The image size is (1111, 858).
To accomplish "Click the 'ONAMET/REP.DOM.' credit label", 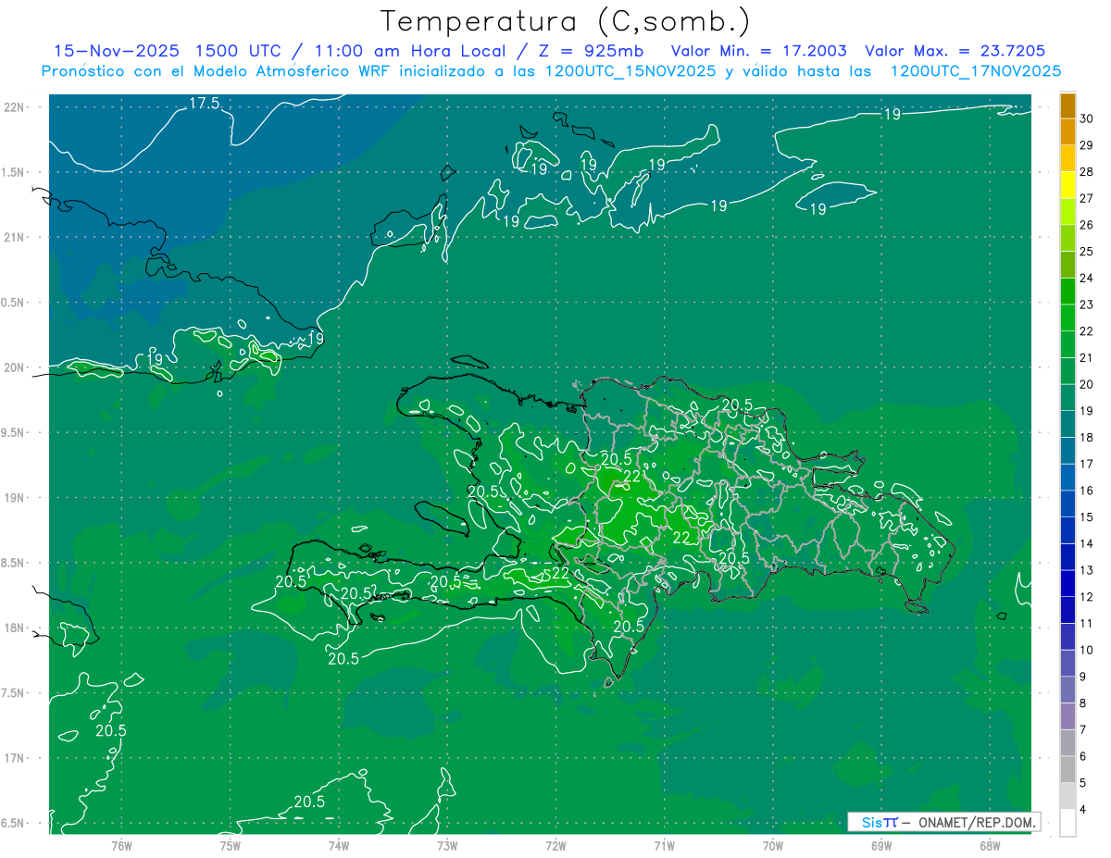I will pos(977,822).
